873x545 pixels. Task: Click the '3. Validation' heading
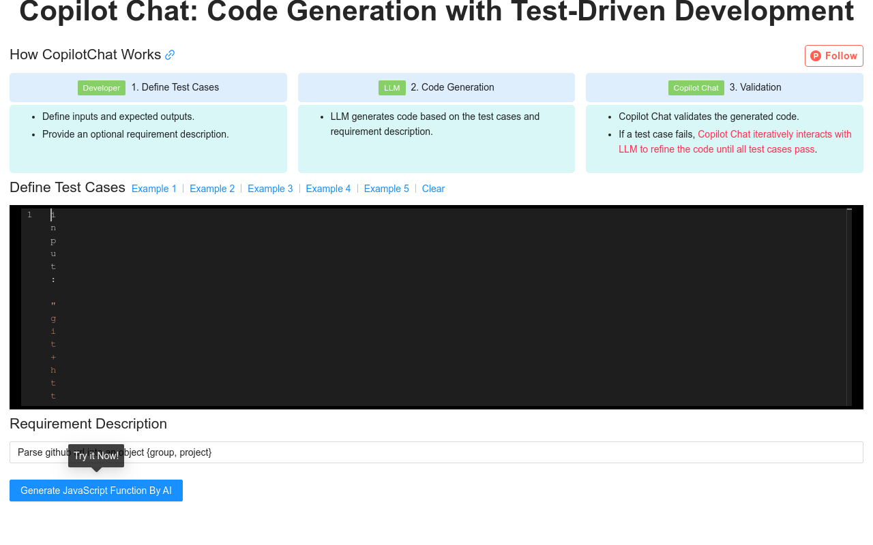(756, 87)
